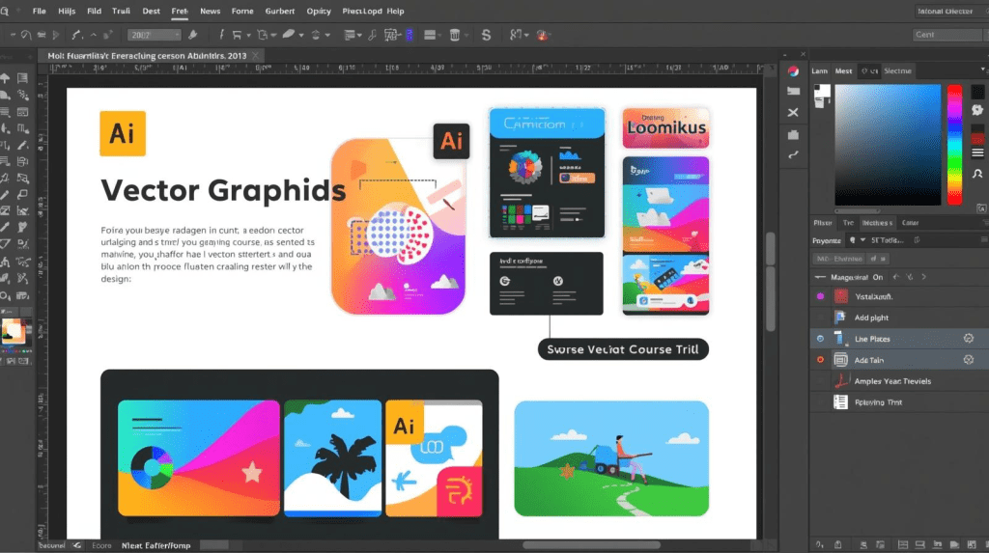Select the ellipse shape tool in tools panel
The image size is (989, 553).
tap(5, 295)
